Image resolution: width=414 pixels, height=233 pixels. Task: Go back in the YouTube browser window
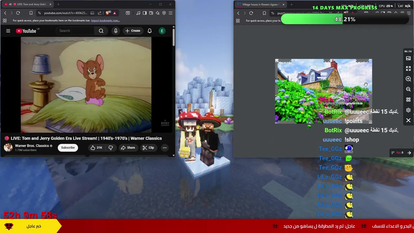point(5,13)
